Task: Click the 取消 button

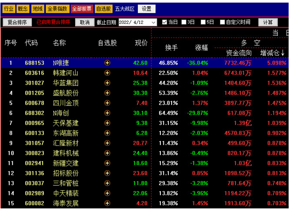Action: 85,23
